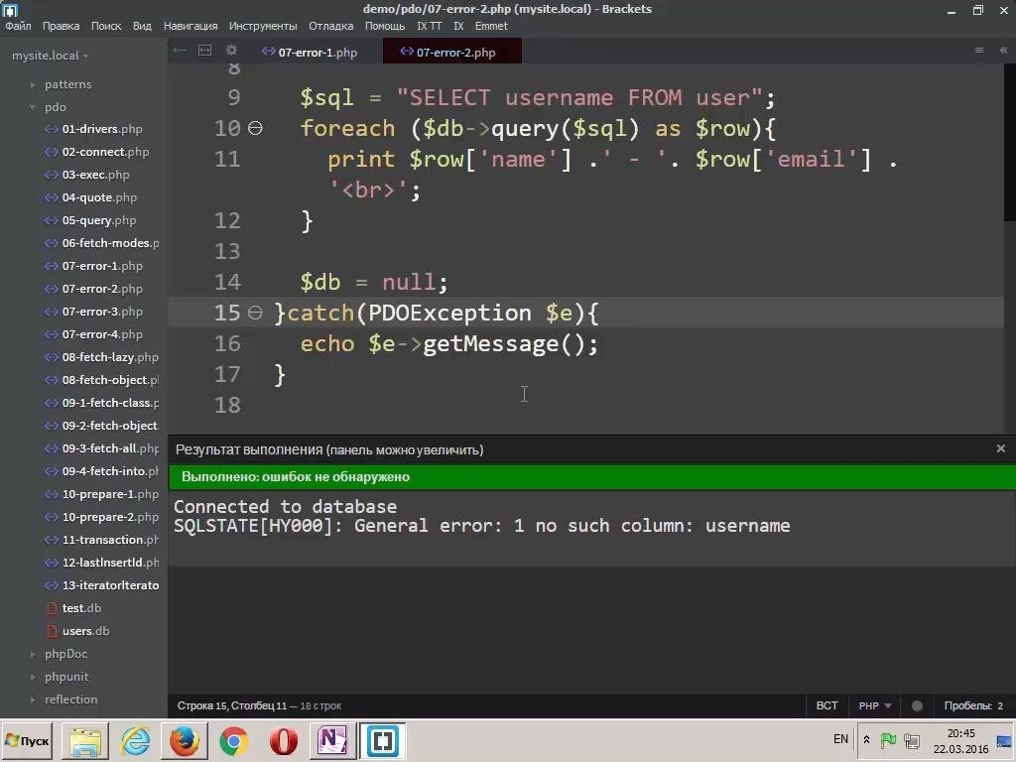The width and height of the screenshot is (1016, 762).
Task: Open 08-fetch-lazy.php in the file tree
Action: (109, 357)
